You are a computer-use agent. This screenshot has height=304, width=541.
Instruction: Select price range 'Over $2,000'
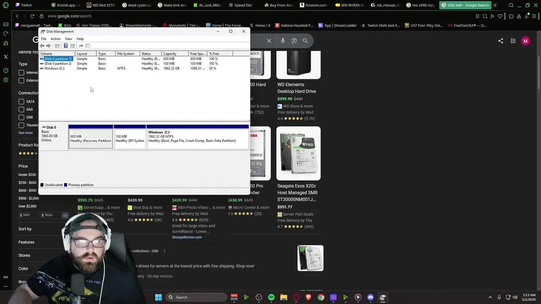(x=27, y=206)
